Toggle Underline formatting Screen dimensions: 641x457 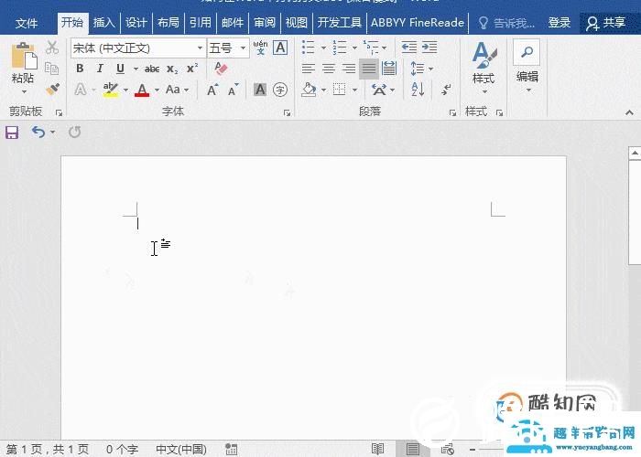tap(120, 69)
